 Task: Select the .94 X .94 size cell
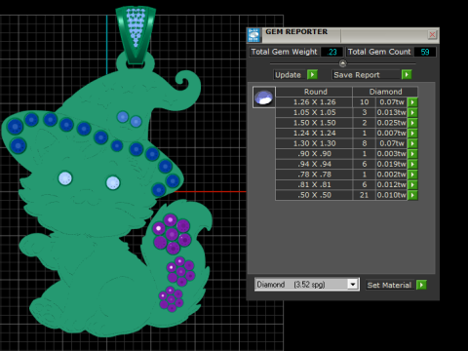[x=314, y=164]
